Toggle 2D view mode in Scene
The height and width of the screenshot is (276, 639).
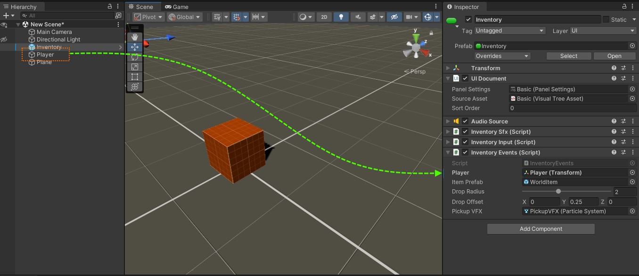point(324,17)
